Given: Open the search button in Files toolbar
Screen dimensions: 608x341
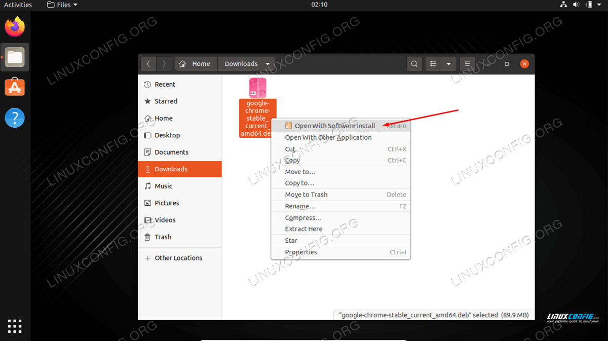Looking at the screenshot, I should point(414,64).
